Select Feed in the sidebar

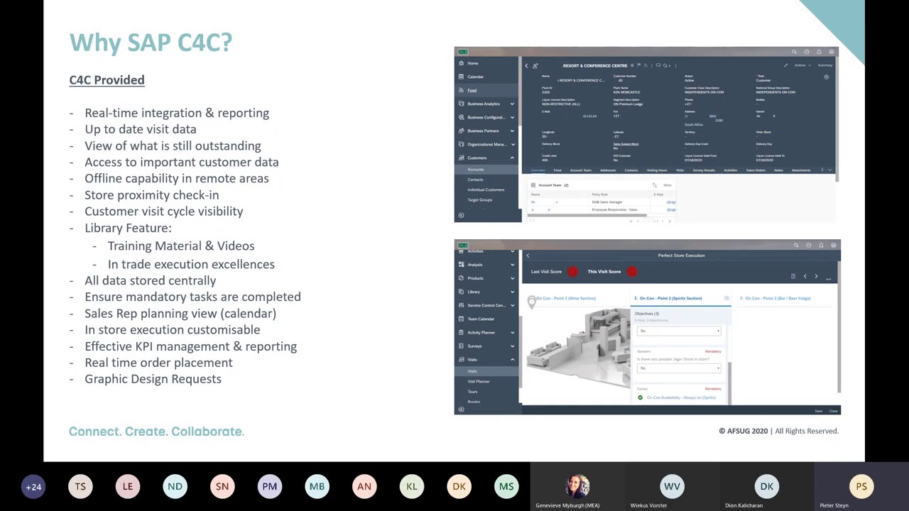coord(487,90)
